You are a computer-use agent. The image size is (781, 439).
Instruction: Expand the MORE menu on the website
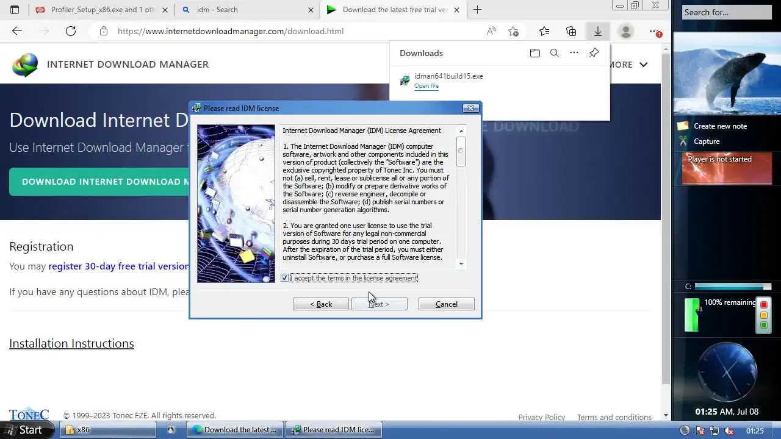627,65
